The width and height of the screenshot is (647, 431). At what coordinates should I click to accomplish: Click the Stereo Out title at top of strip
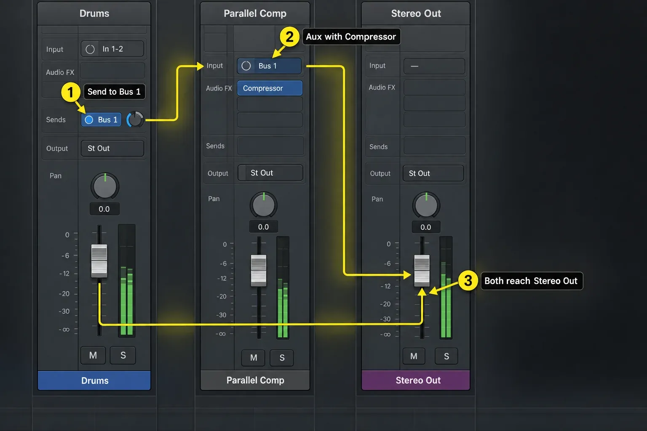(416, 13)
